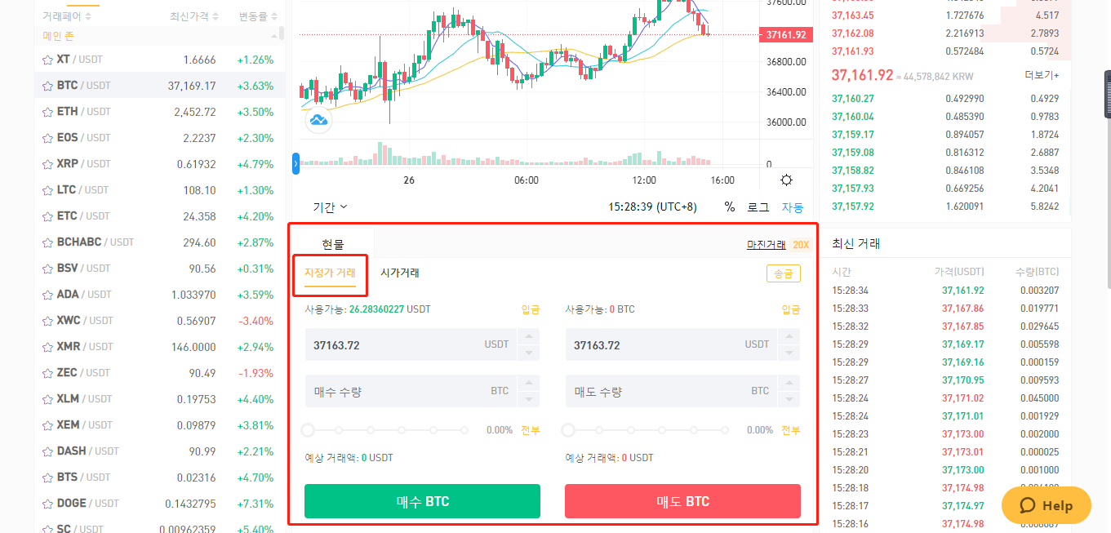1111x533 pixels.
Task: Click the 매도 수량 quantity field
Action: pos(672,391)
